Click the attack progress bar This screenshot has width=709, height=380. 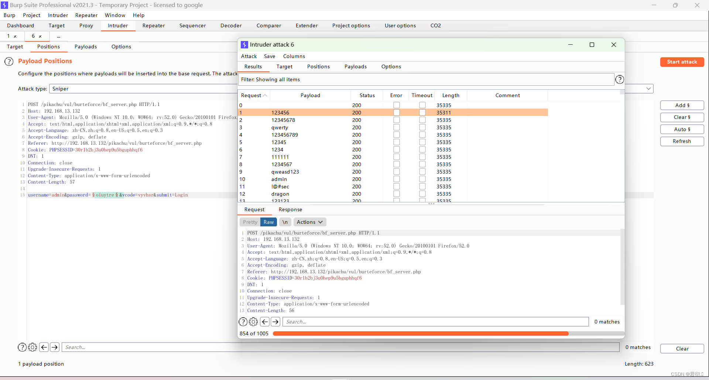[x=448, y=333]
